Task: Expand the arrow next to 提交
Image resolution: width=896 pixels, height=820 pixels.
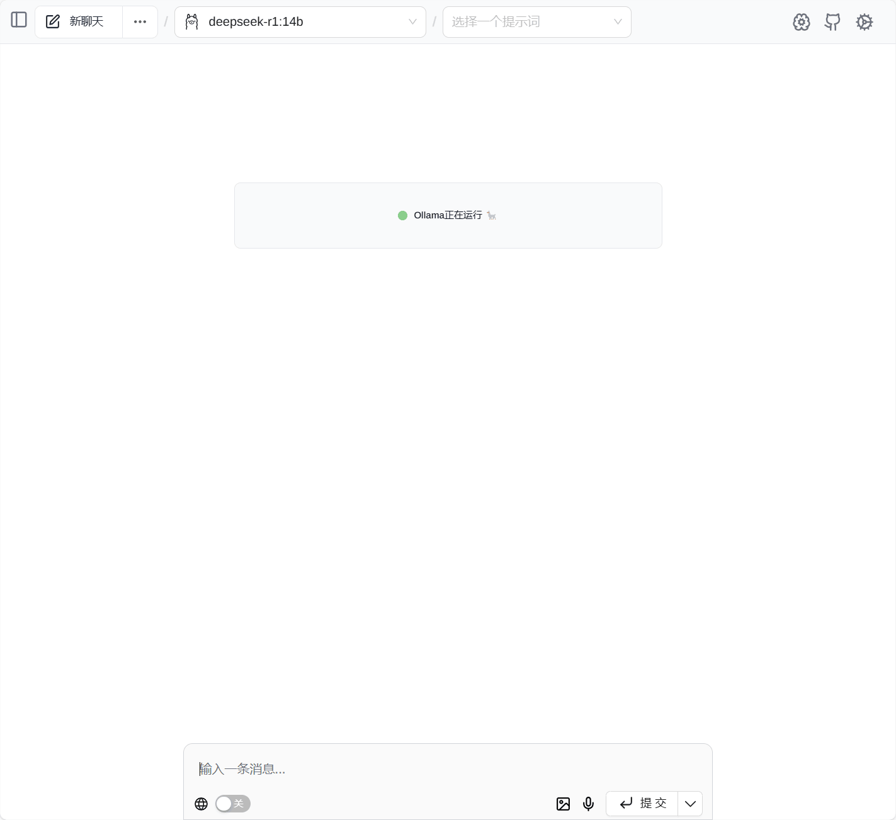Action: [x=690, y=804]
